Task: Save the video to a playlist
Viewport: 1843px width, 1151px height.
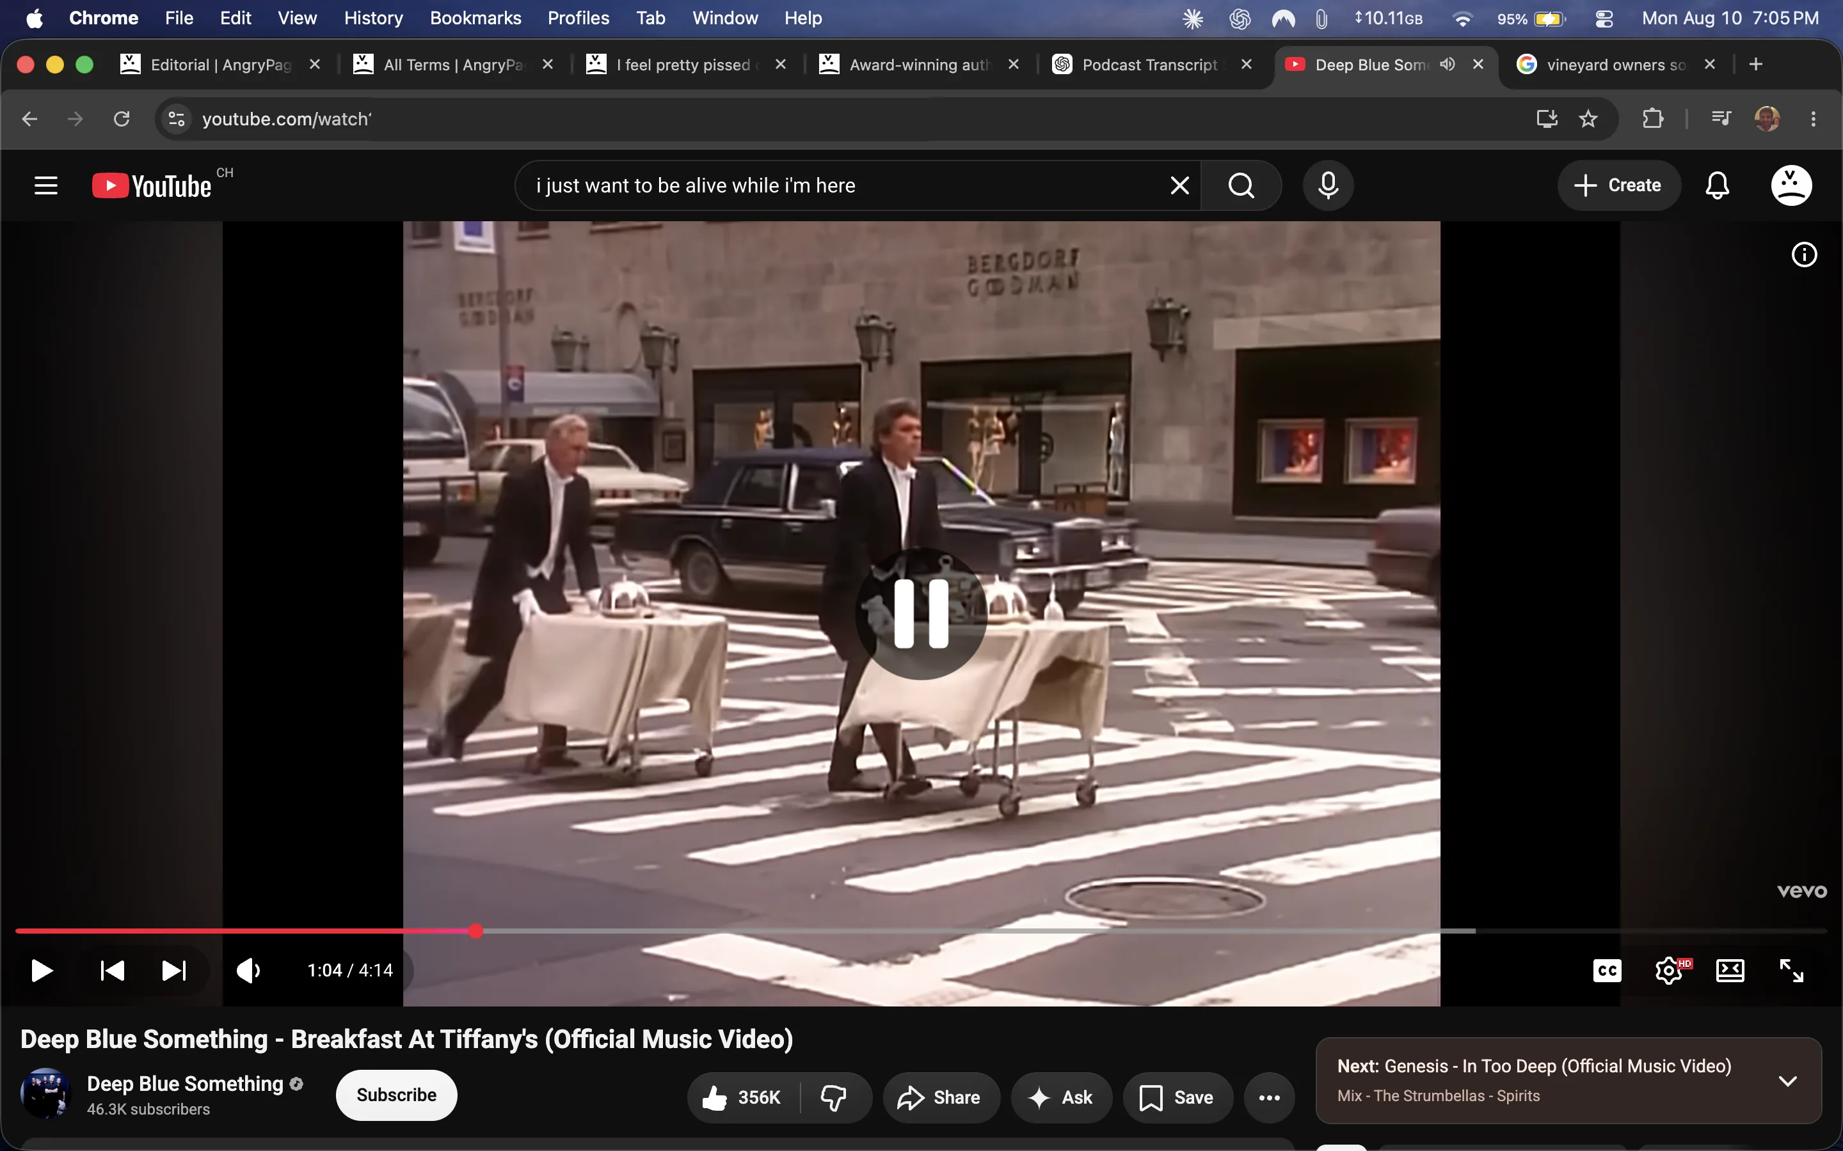Action: [1177, 1098]
